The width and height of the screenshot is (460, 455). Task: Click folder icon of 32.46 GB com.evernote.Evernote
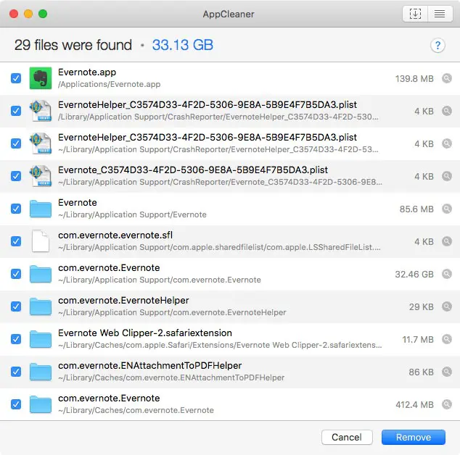(x=41, y=274)
